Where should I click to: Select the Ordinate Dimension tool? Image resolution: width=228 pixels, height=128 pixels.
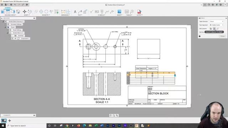[x=68, y=12]
